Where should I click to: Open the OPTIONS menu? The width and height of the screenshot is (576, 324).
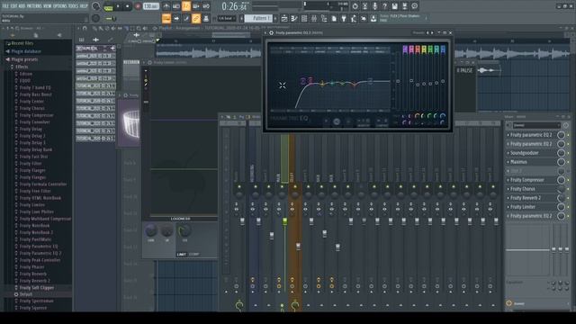coord(60,6)
